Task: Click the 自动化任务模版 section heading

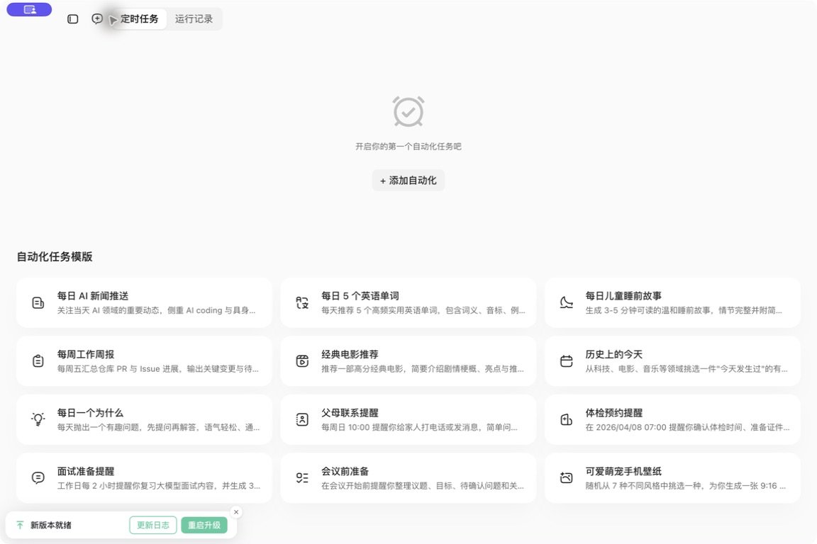Action: point(55,256)
